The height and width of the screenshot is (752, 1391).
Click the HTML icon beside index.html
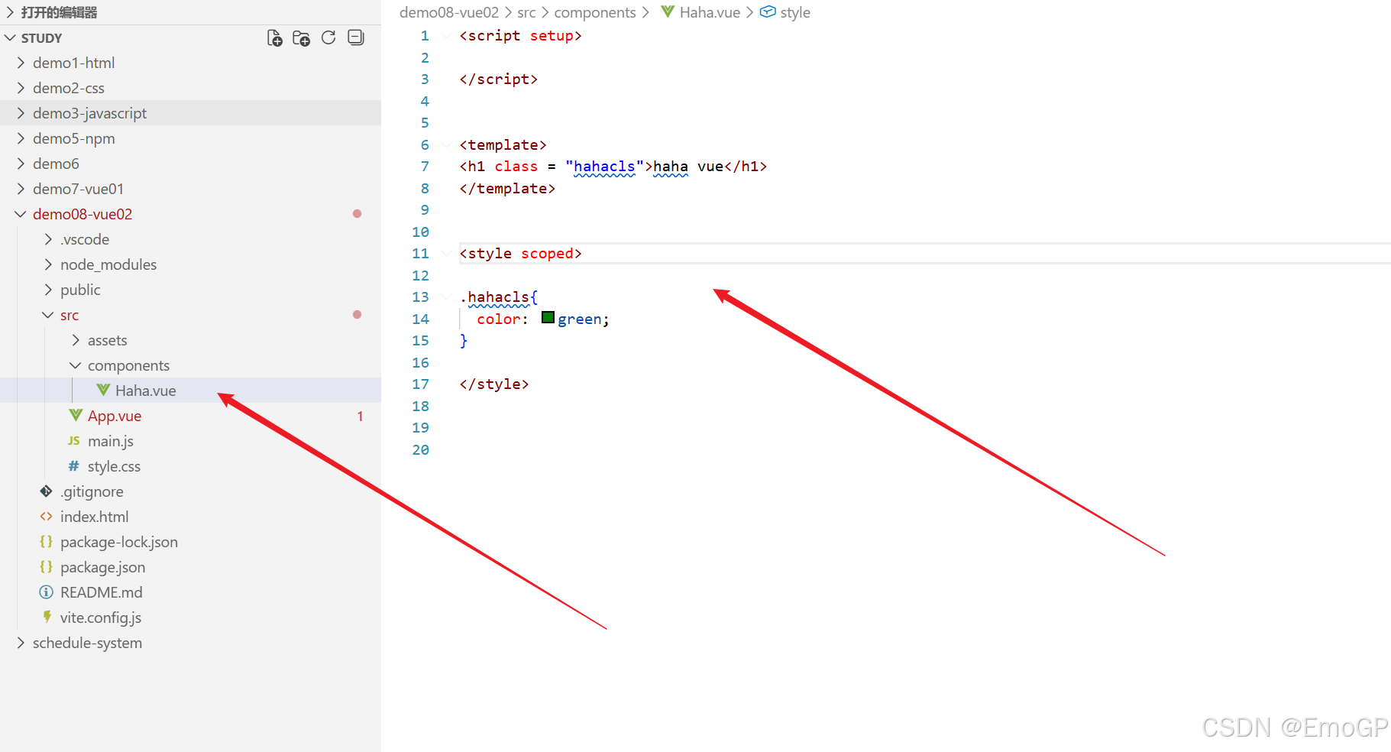[x=47, y=517]
